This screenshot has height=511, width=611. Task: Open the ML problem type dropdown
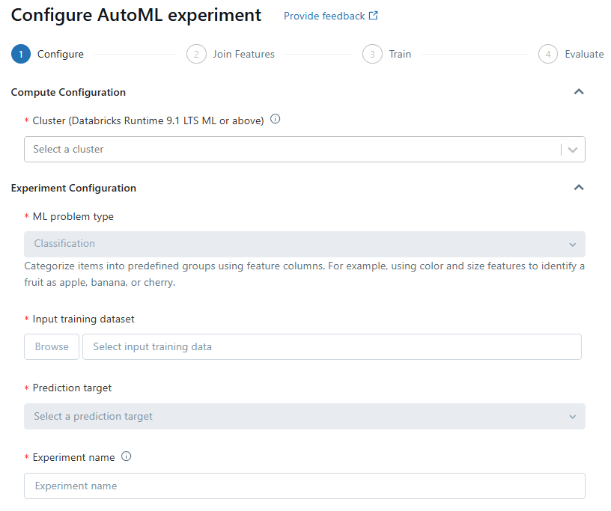[x=305, y=244]
